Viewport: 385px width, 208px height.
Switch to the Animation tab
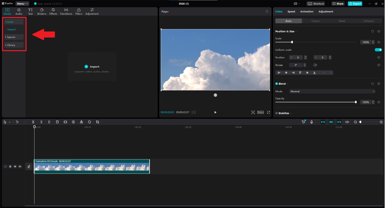tap(306, 11)
